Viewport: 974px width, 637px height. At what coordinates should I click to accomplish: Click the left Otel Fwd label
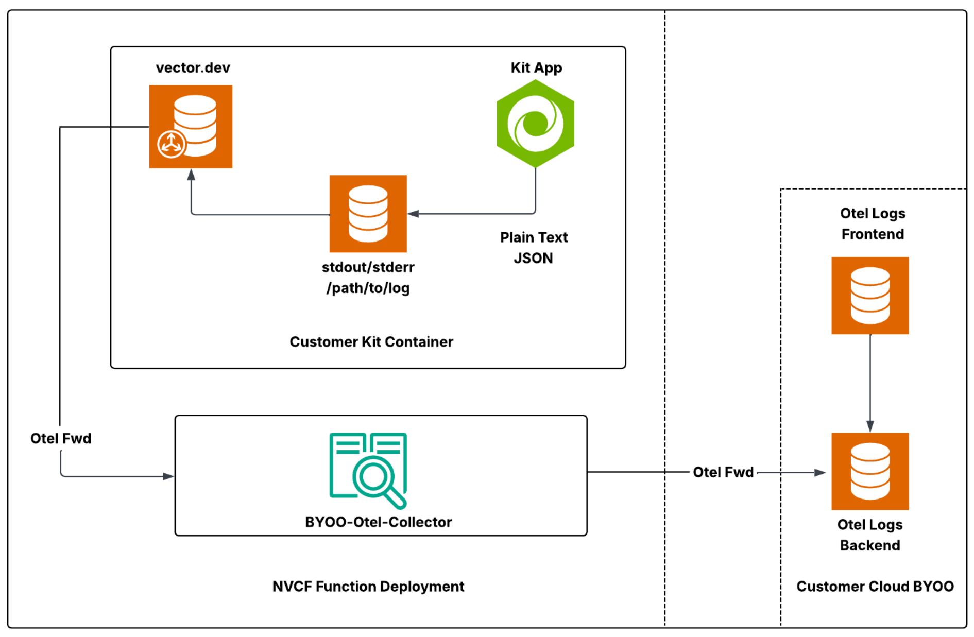pos(61,438)
